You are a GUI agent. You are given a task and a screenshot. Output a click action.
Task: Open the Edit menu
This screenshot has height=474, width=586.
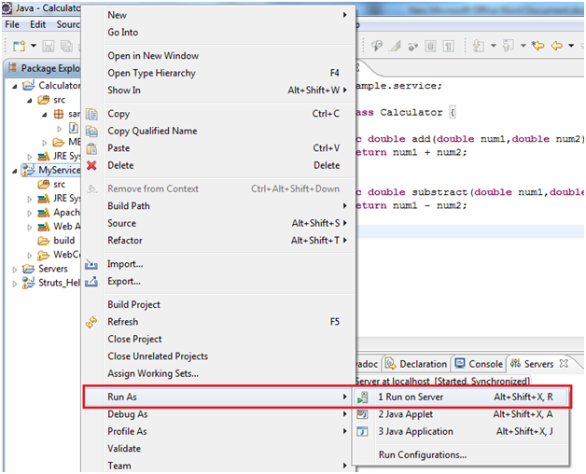pos(37,24)
